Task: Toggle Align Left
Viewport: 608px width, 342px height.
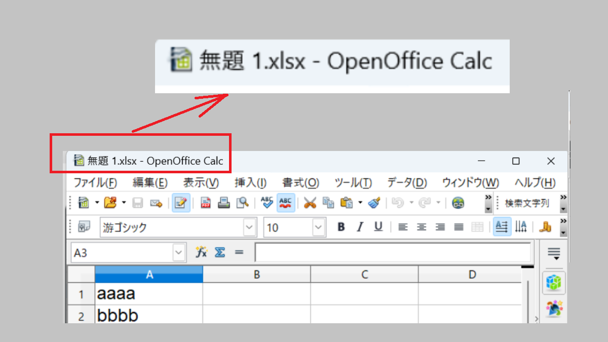Action: (403, 227)
